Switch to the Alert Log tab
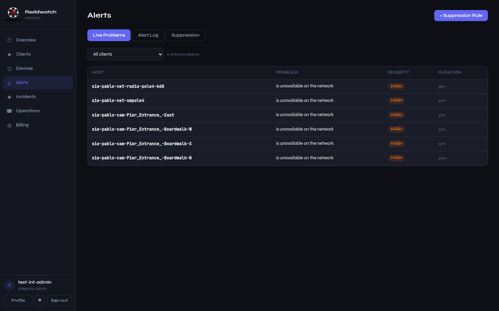The width and height of the screenshot is (499, 311). 148,35
